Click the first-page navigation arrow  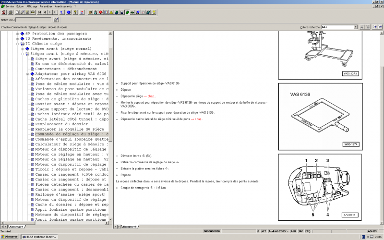39,12
